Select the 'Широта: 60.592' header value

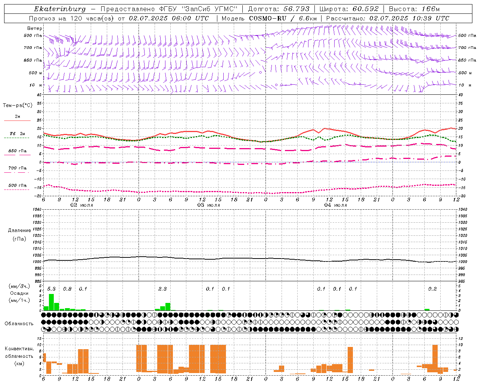349,9
